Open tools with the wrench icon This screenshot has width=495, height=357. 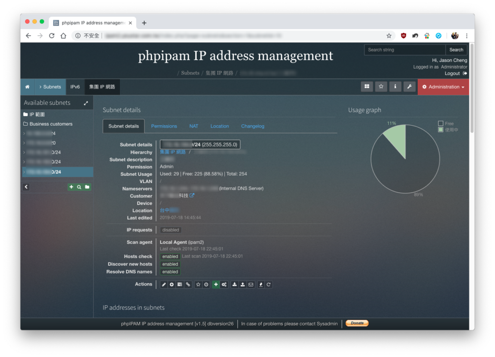[409, 86]
